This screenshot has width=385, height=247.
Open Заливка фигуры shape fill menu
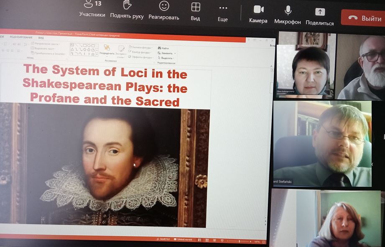140,47
